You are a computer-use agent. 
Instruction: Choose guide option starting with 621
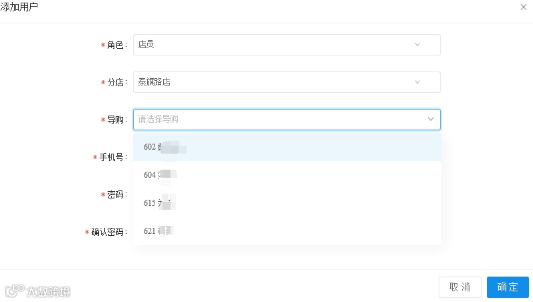coord(287,231)
